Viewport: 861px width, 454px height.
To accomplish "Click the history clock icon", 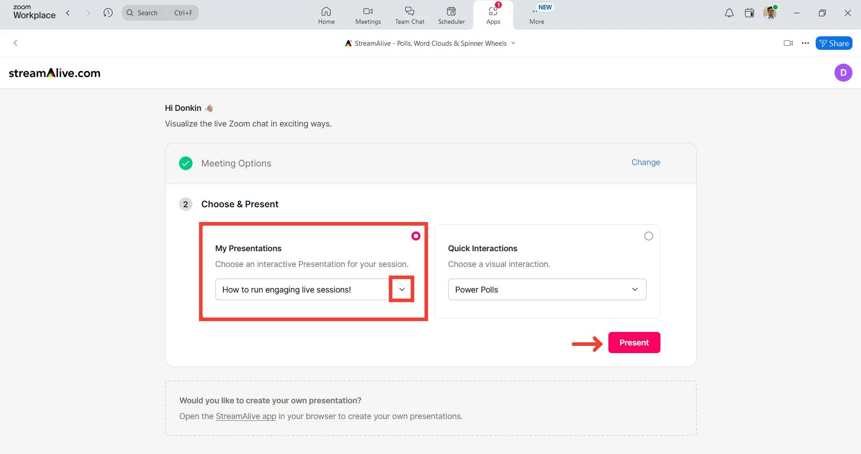I will click(x=108, y=13).
